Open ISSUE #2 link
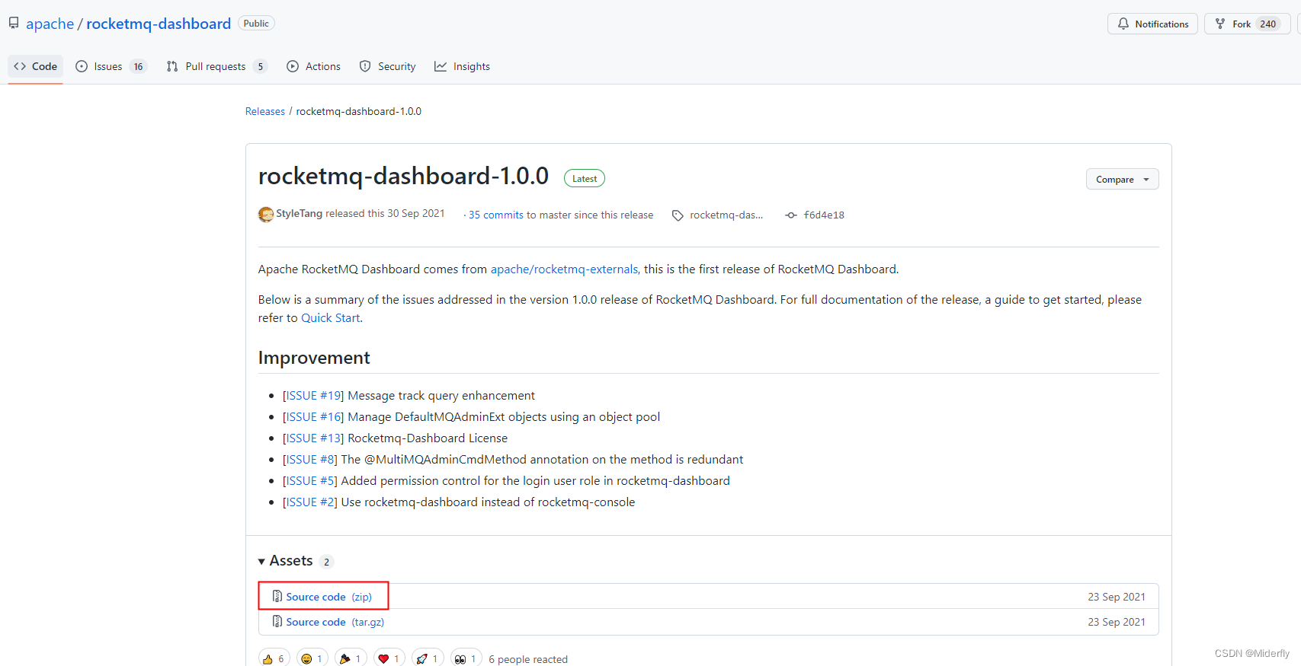 point(310,502)
